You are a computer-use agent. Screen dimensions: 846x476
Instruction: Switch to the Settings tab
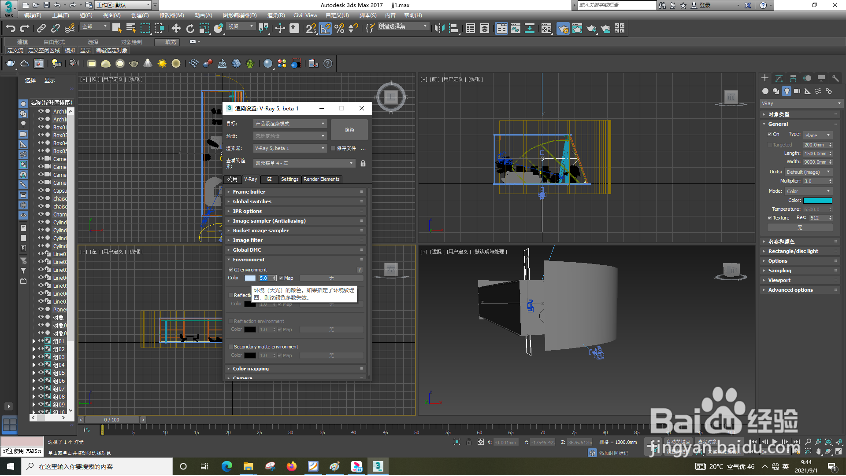coord(290,179)
